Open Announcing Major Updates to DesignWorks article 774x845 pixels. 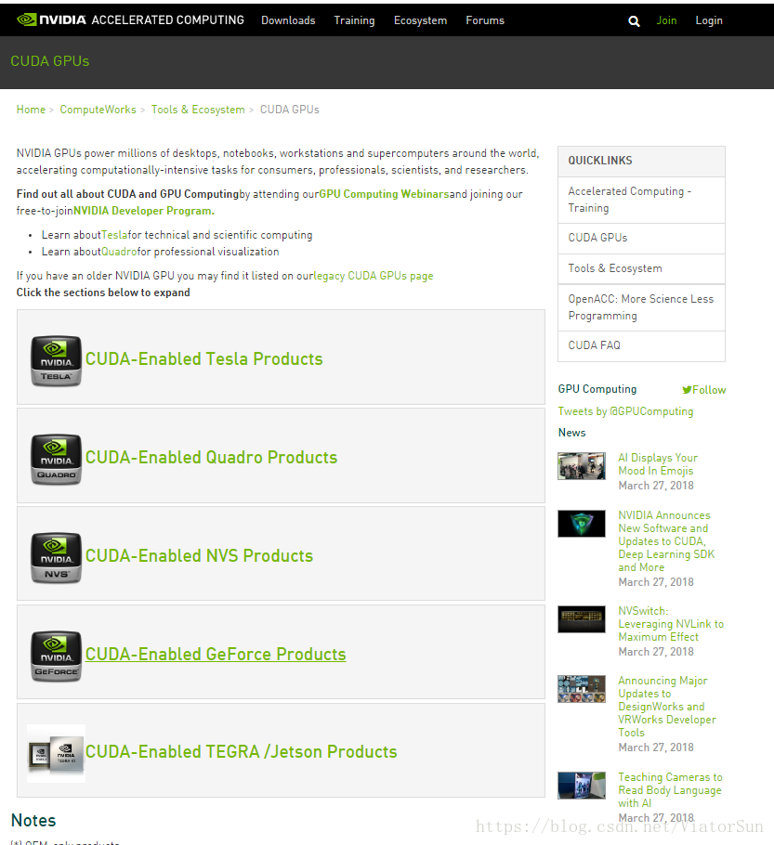(x=666, y=706)
